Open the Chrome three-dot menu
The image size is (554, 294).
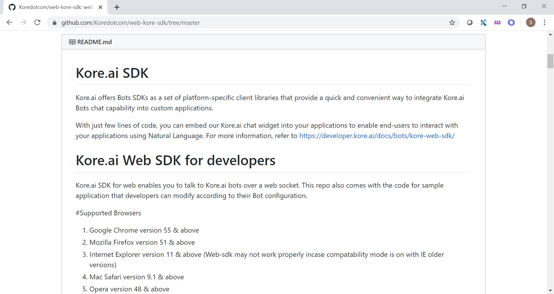tap(544, 22)
